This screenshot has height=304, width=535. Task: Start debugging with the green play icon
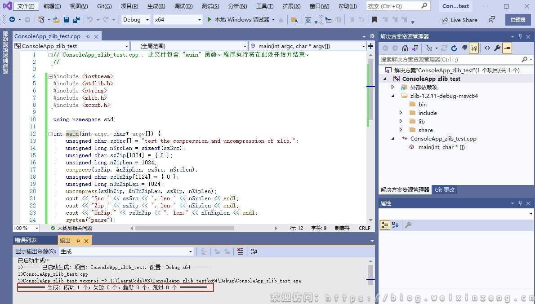210,20
